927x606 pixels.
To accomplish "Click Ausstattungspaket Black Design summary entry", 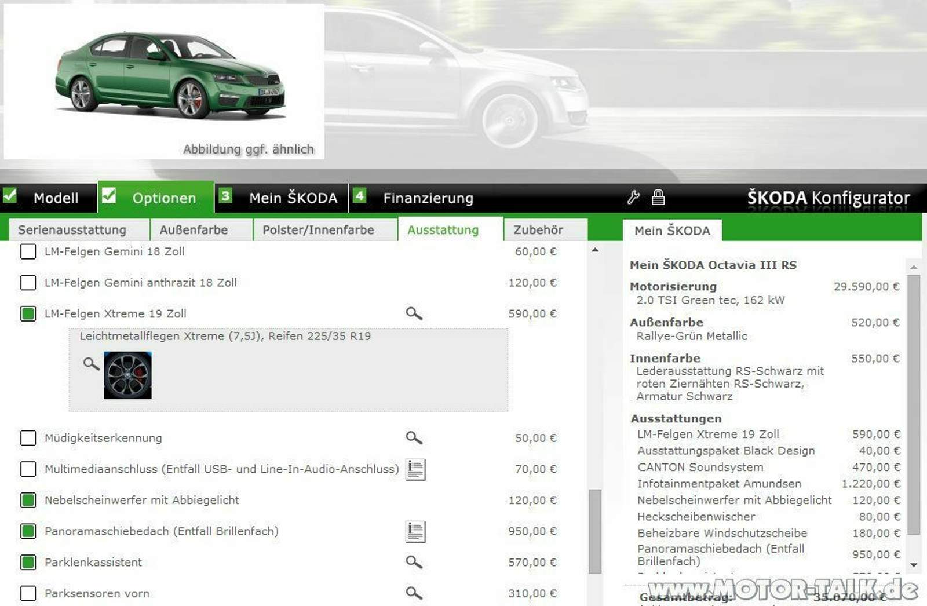I will coord(726,451).
